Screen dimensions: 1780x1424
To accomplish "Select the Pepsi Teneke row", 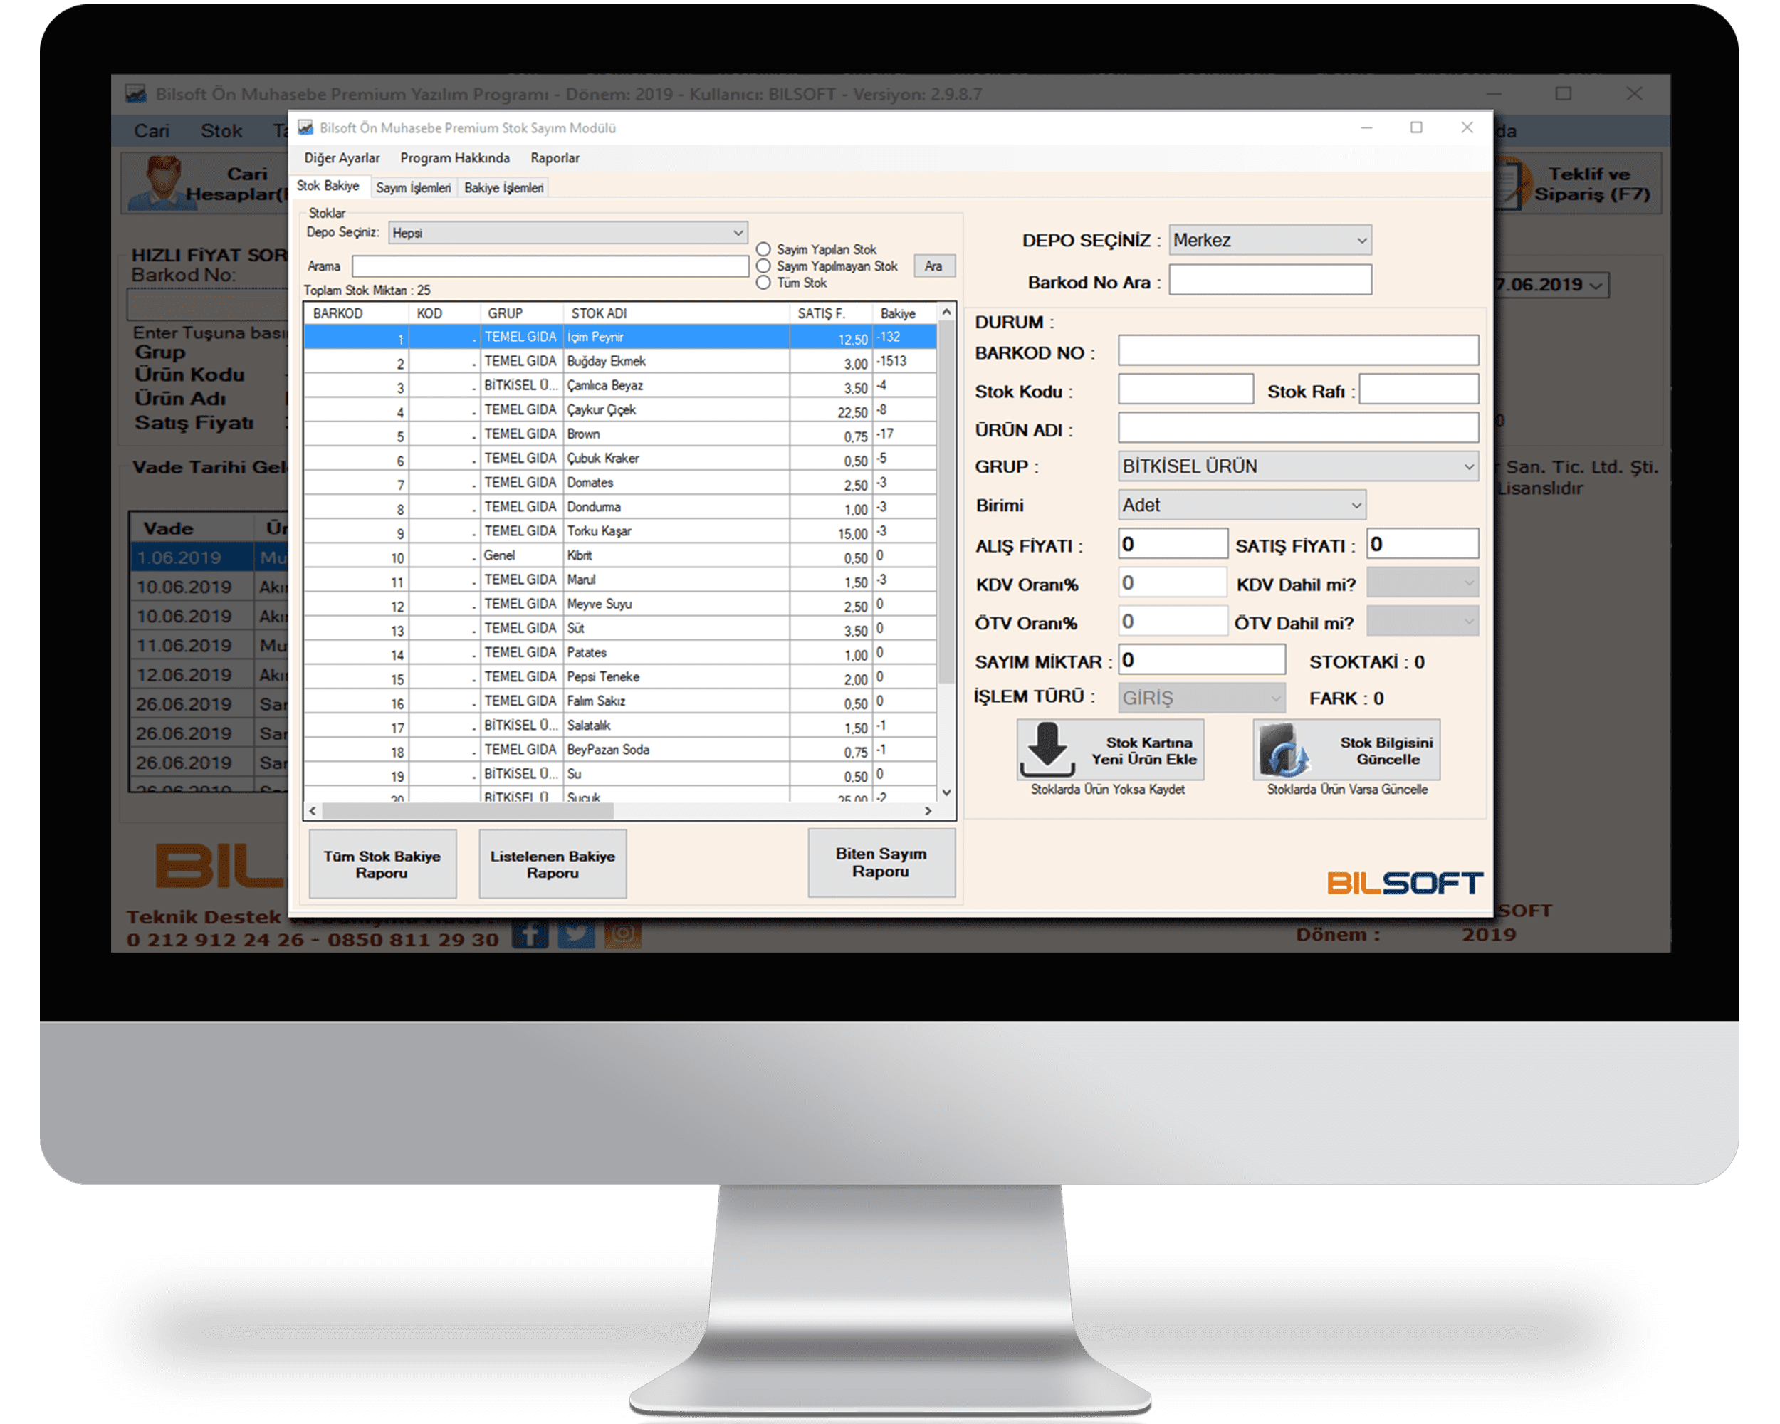I will [x=620, y=677].
